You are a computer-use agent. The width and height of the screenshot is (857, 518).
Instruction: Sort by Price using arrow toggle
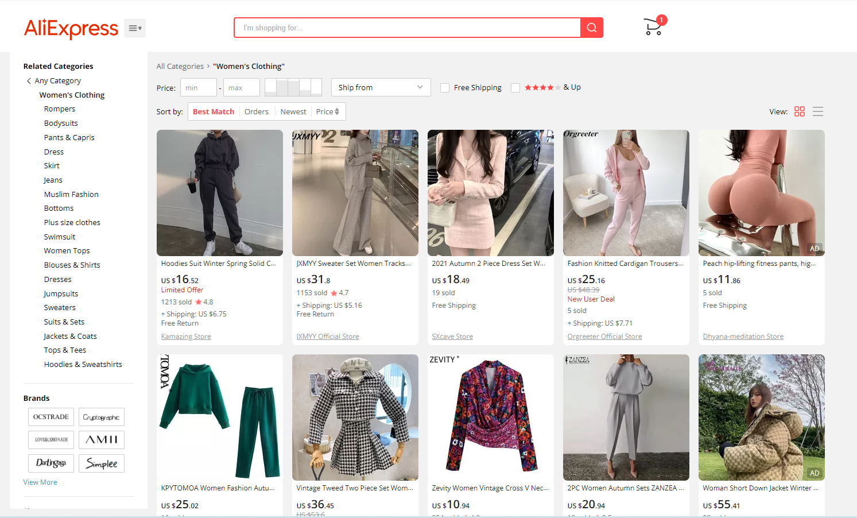click(328, 111)
